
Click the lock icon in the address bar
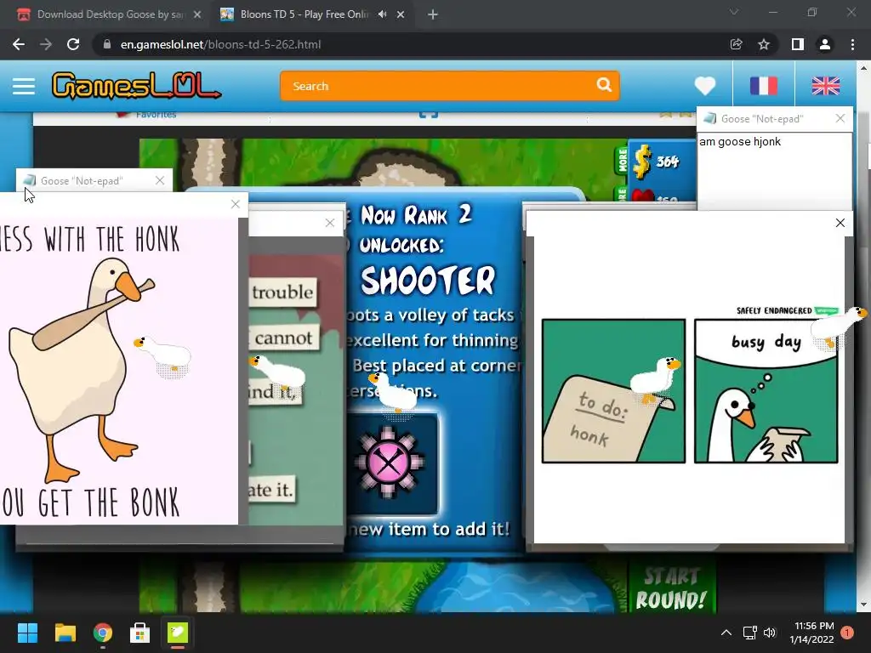107,44
